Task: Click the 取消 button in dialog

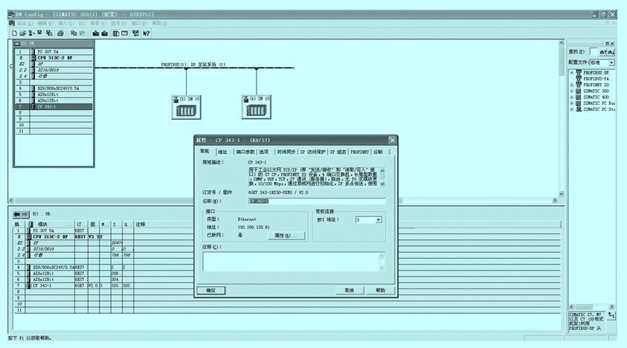Action: [x=350, y=291]
